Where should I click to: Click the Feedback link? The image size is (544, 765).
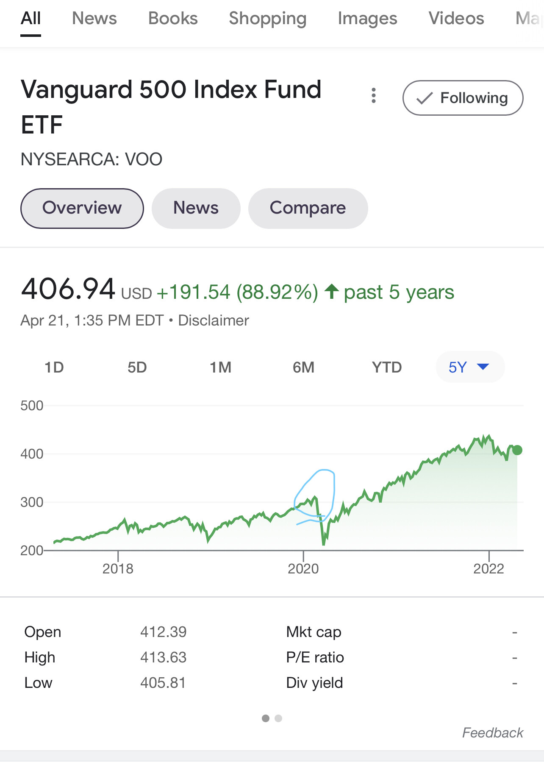pos(492,733)
